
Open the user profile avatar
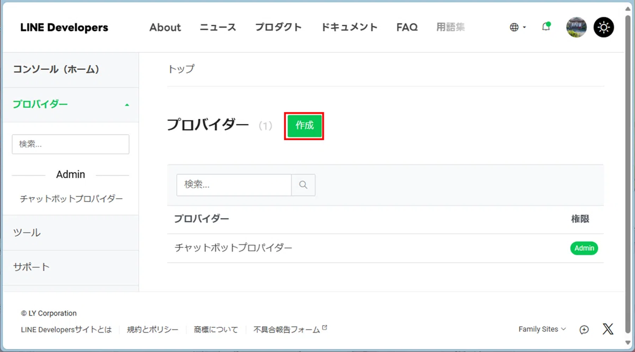coord(576,27)
